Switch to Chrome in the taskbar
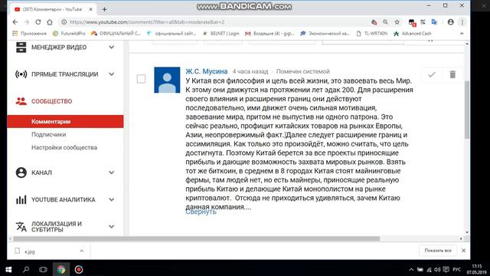 point(61,269)
